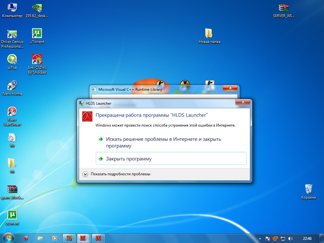Open the volume speaker tray icon
Image resolution: width=324 pixels, height=243 pixels.
click(290, 239)
